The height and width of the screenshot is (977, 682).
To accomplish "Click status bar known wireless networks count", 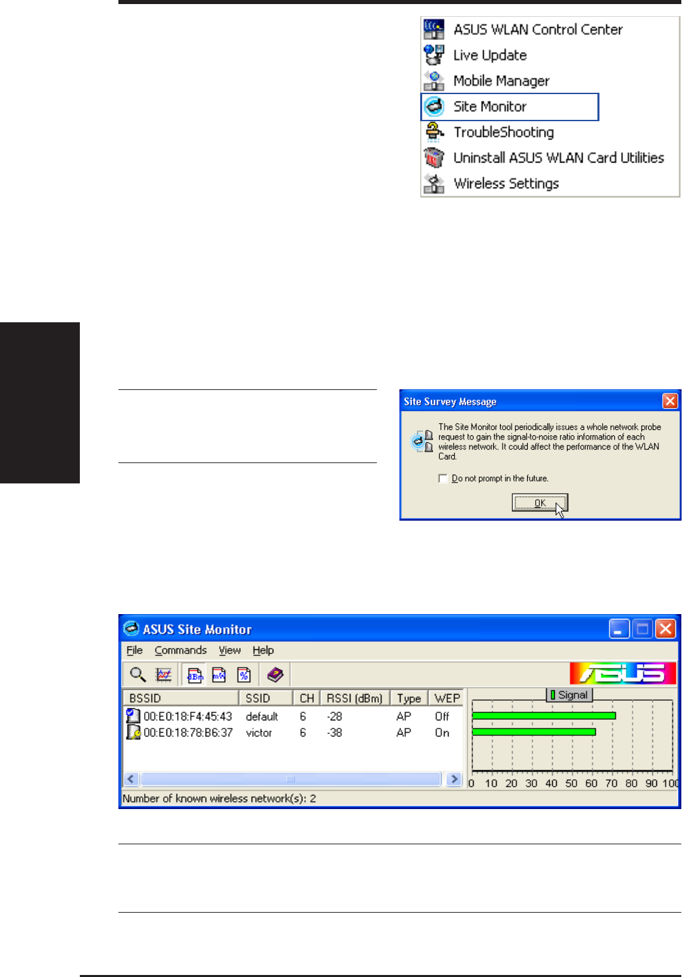I will pos(219,799).
